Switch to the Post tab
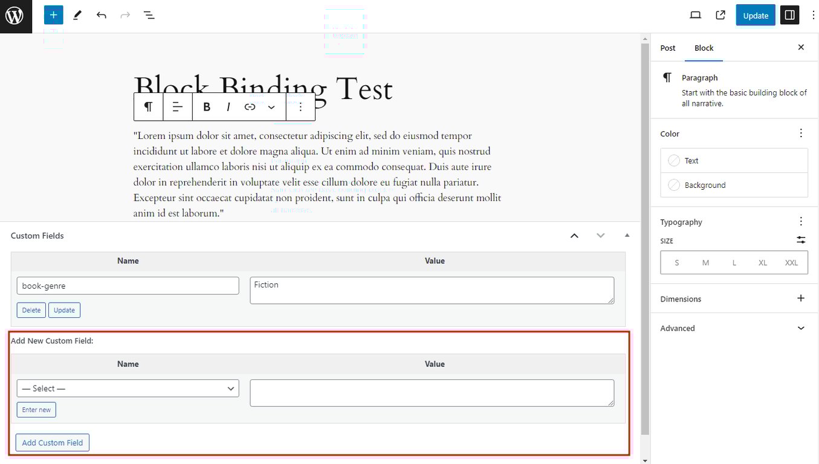 click(x=667, y=48)
